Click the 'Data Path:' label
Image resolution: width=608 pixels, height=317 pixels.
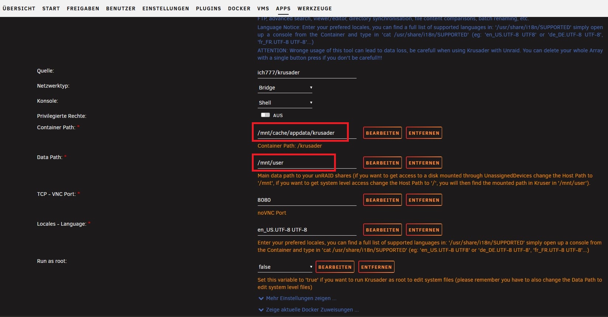(49, 157)
